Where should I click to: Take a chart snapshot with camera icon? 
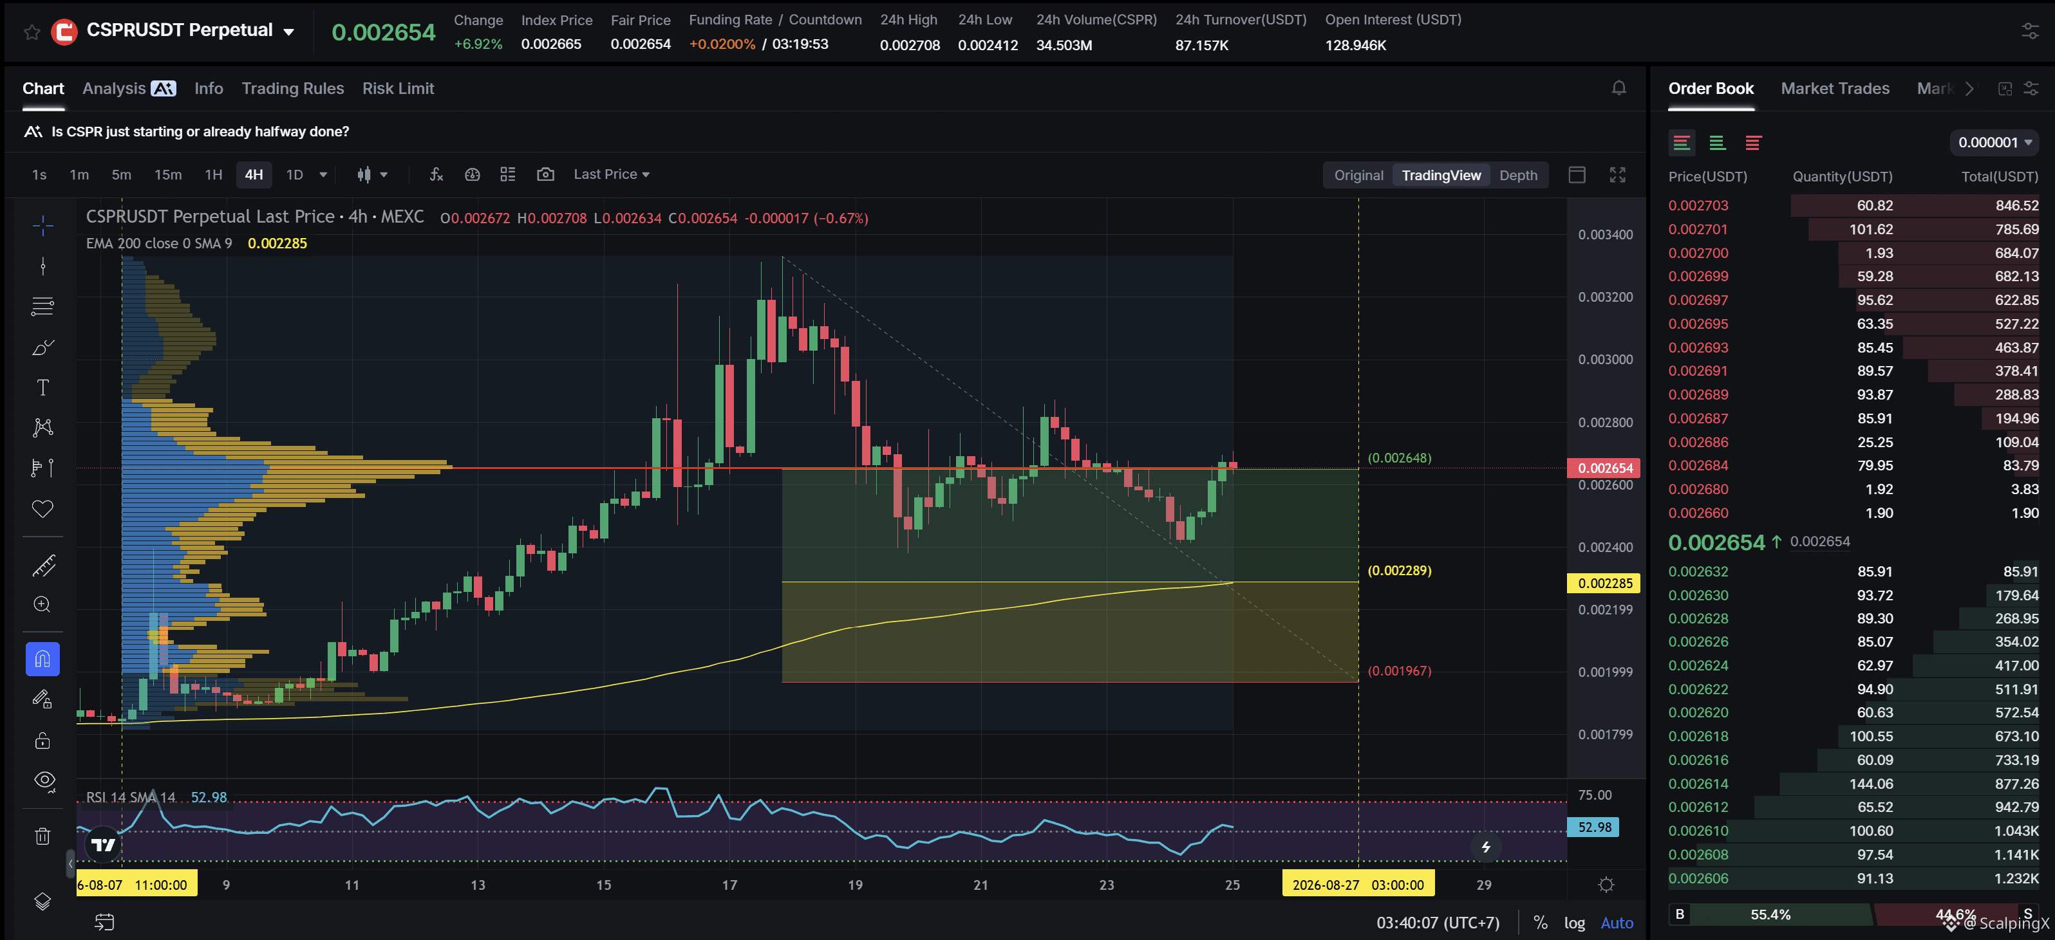546,174
